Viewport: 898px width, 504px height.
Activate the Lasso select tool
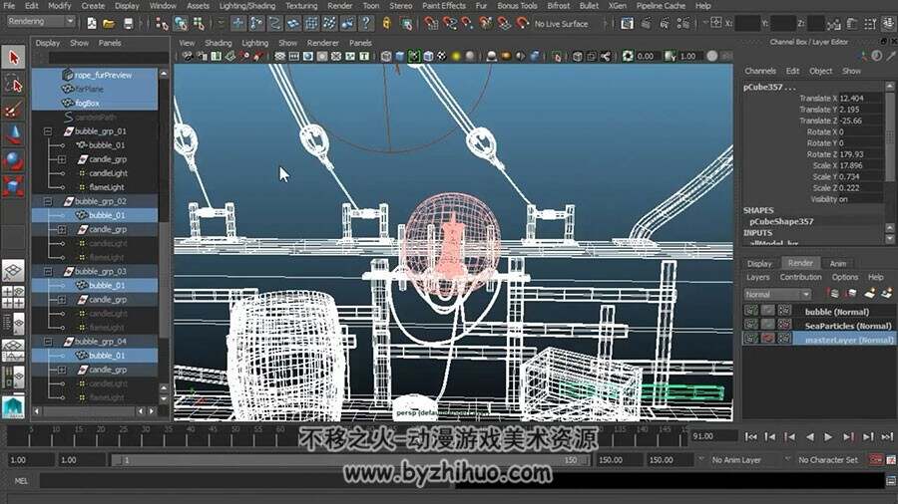pos(13,84)
